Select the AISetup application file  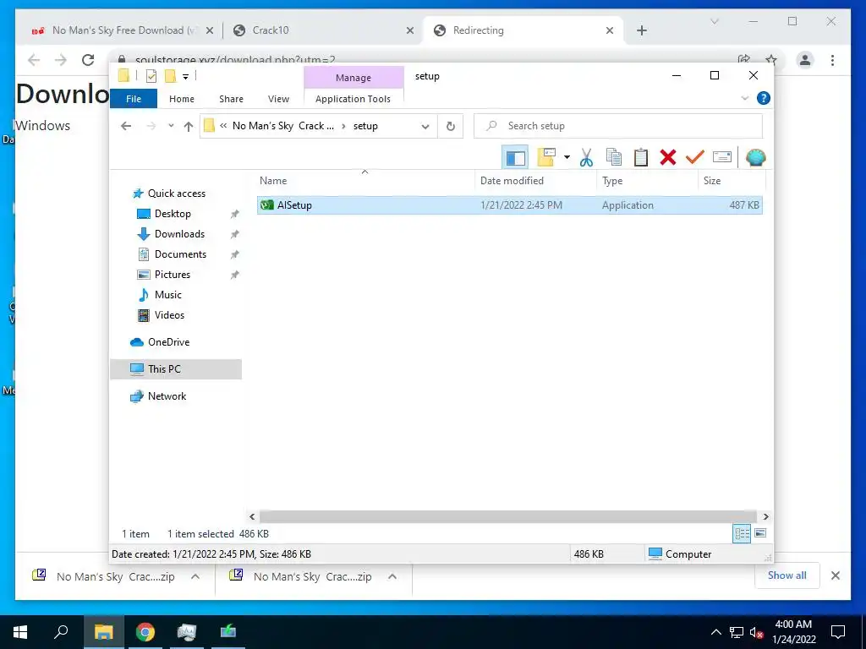tap(509, 205)
